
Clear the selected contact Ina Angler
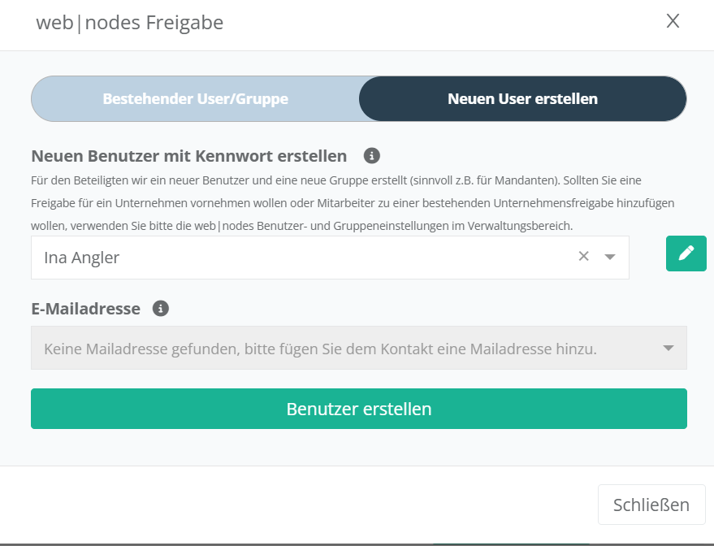pyautogui.click(x=583, y=257)
